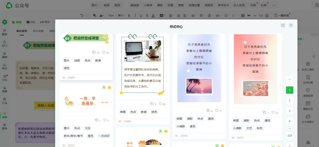
Task: Click 生成长图 in the right panel
Action: 308,80
